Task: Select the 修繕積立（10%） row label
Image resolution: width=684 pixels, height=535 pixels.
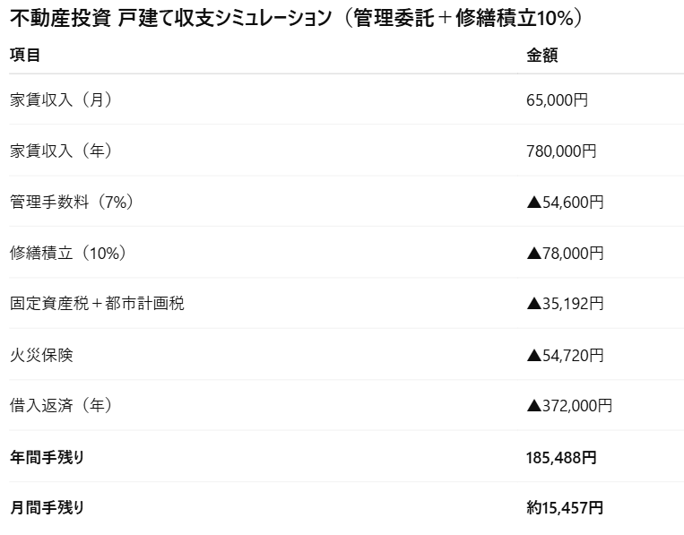Action: click(68, 253)
